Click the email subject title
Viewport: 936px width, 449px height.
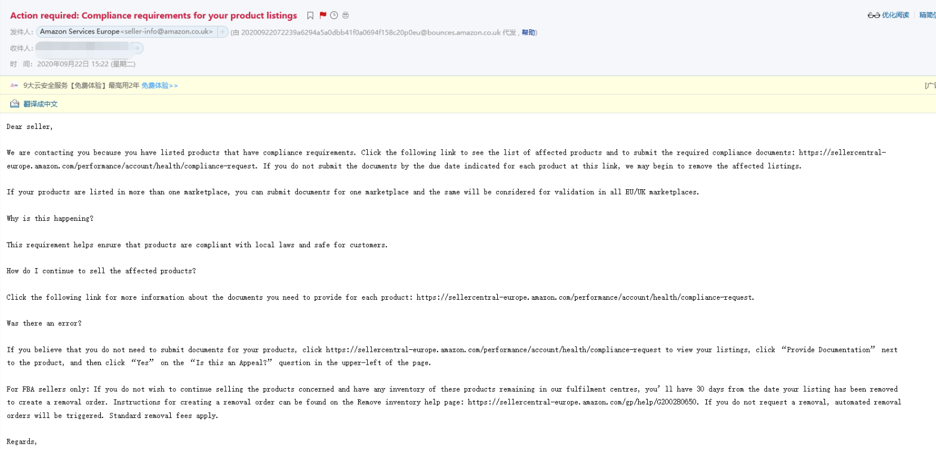point(153,16)
